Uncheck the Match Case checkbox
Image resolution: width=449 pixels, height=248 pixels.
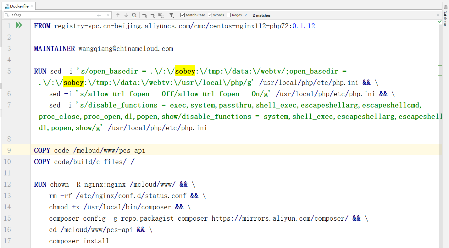pos(183,15)
